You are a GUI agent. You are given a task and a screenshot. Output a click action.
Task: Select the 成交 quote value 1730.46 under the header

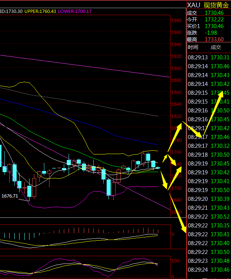[214, 13]
